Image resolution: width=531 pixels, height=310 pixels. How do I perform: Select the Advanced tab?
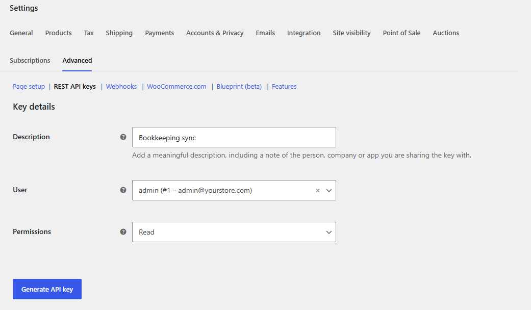[x=77, y=60]
